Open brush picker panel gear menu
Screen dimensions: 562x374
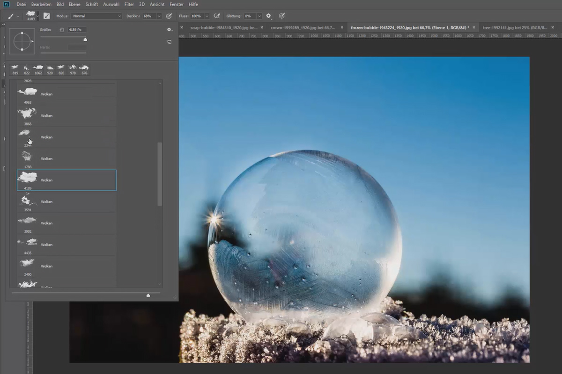pyautogui.click(x=169, y=29)
